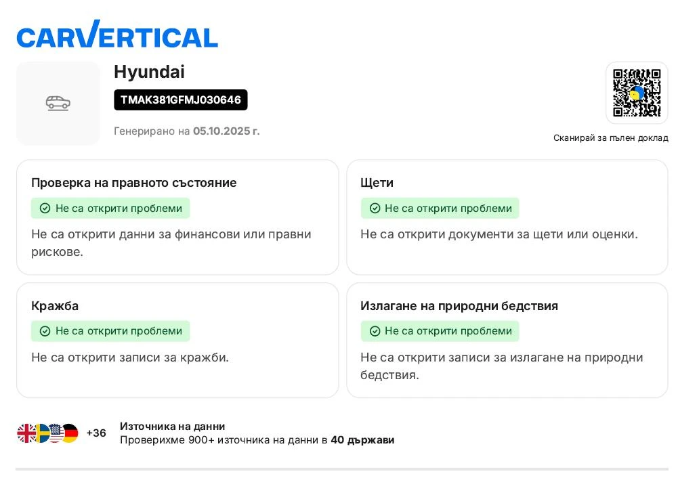The width and height of the screenshot is (678, 478).
Task: Click checkmark icon under Проверка на правното състояние
Action: click(x=45, y=209)
